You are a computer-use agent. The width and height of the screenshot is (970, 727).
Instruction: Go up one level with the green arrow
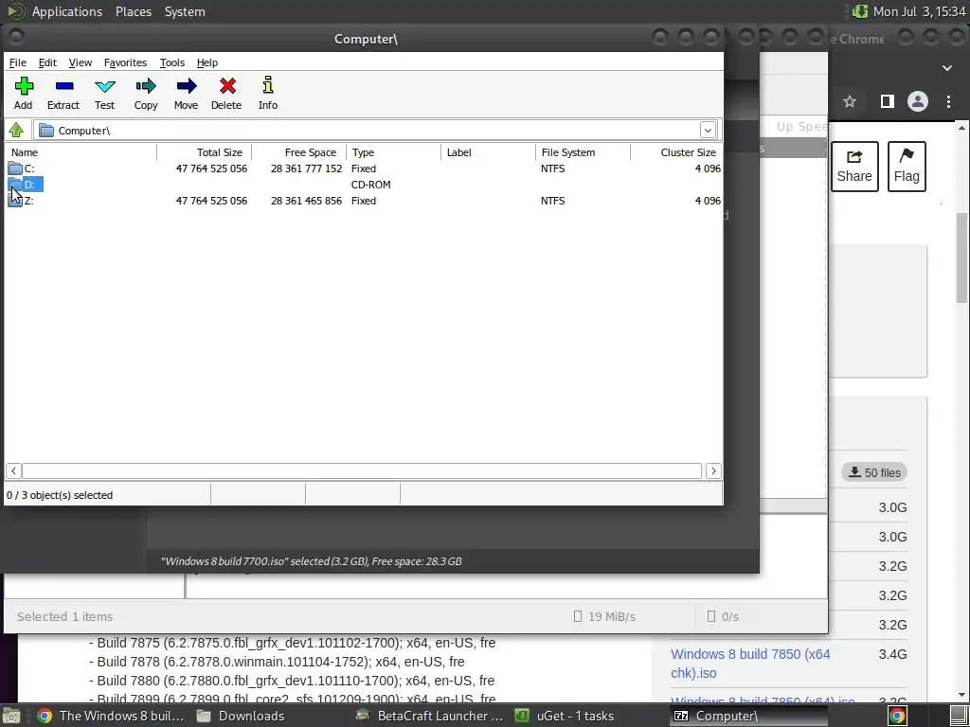(16, 131)
